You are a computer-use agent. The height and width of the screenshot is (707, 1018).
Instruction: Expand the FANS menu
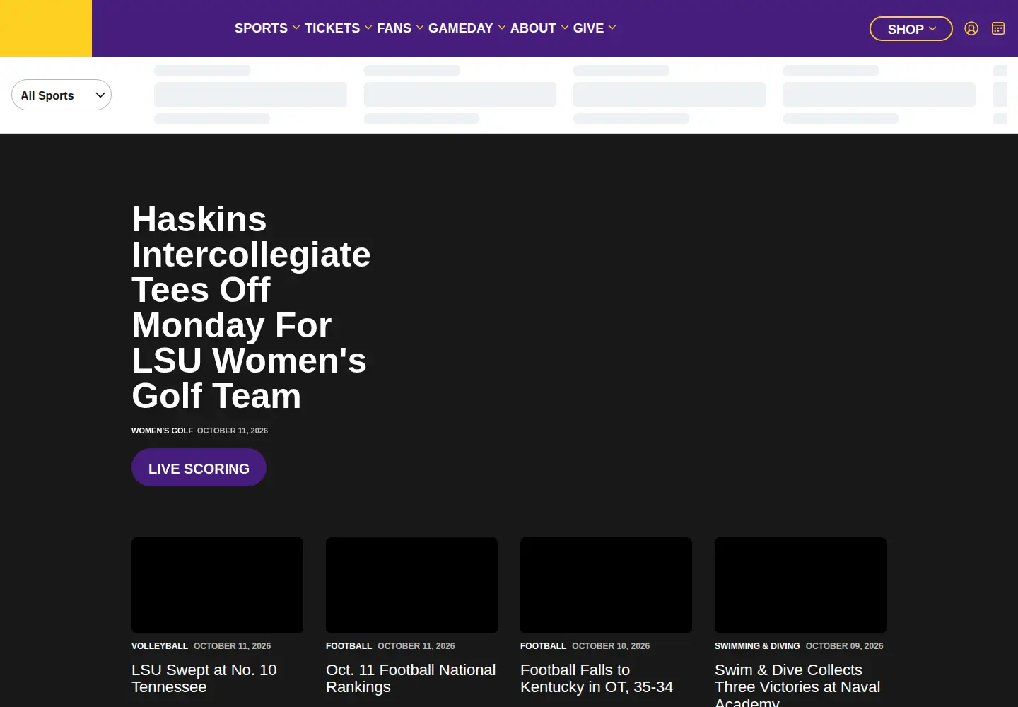[x=400, y=28]
